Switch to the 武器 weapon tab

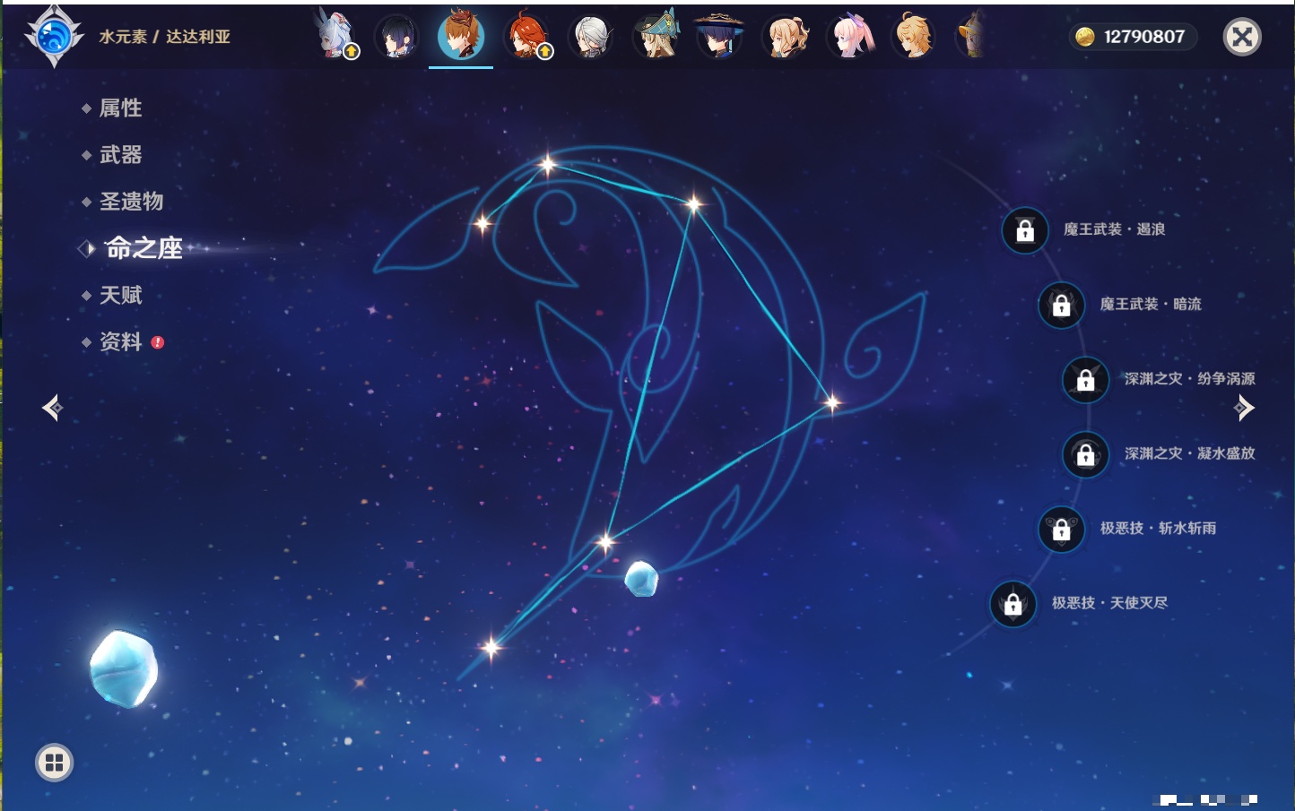tap(120, 155)
